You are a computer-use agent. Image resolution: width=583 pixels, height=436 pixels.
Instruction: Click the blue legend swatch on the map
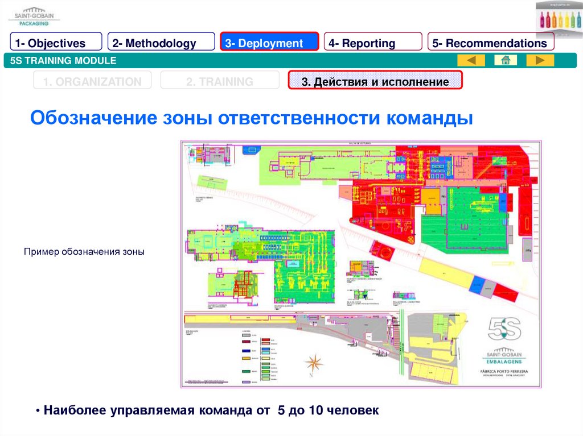tap(247, 350)
